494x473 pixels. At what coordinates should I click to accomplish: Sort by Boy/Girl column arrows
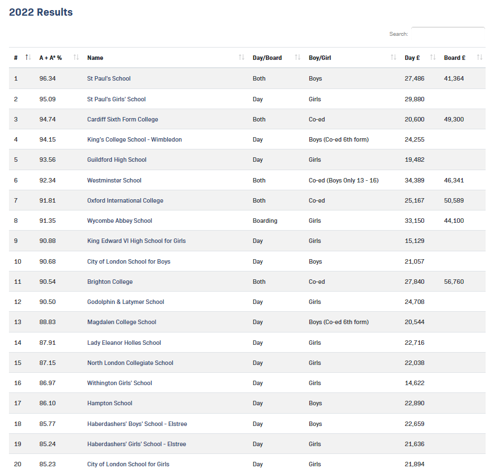pos(393,57)
